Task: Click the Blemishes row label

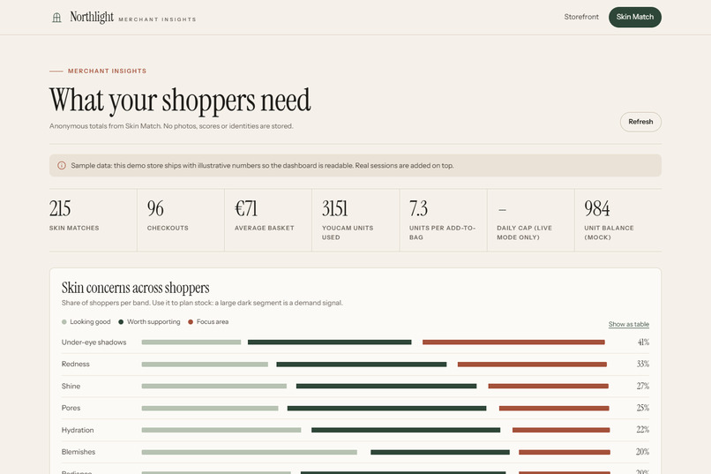Action: coord(79,452)
